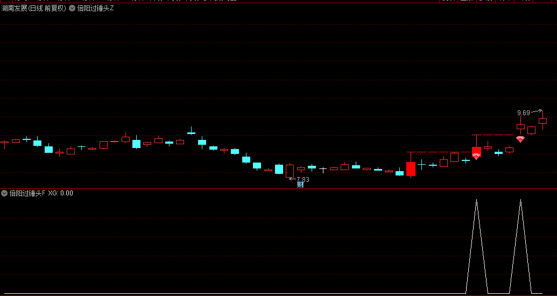Click the blue 财 info marker
The height and width of the screenshot is (296, 557).
(300, 185)
